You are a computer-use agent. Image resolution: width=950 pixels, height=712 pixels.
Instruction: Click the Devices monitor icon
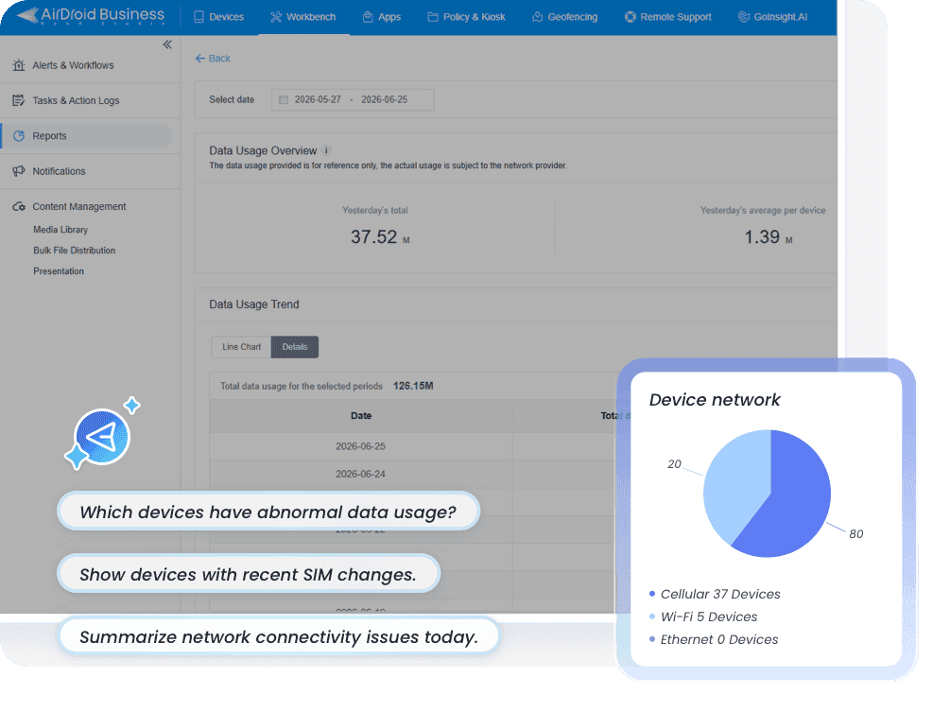(x=199, y=17)
